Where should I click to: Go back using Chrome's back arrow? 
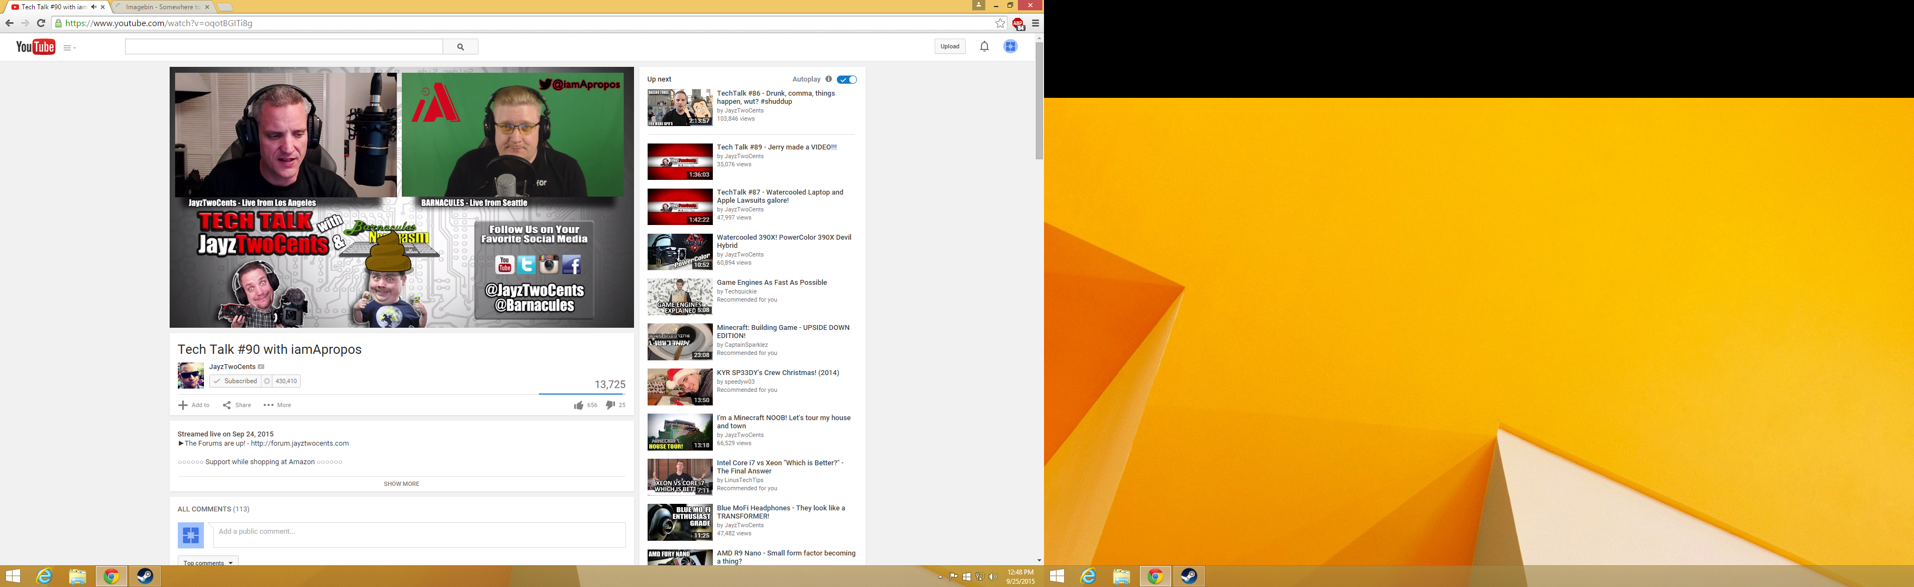pos(10,23)
